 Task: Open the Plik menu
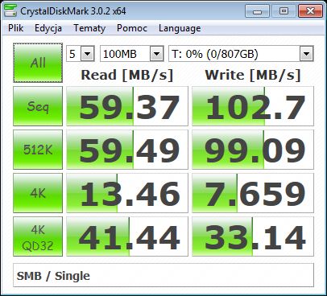coord(15,28)
